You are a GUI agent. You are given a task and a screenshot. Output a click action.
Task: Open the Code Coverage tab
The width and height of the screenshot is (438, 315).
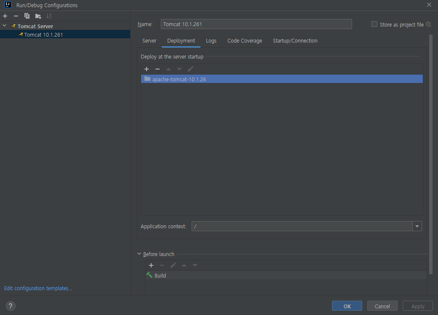245,41
